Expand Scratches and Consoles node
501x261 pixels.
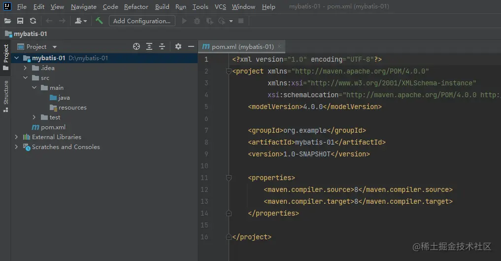coord(16,147)
